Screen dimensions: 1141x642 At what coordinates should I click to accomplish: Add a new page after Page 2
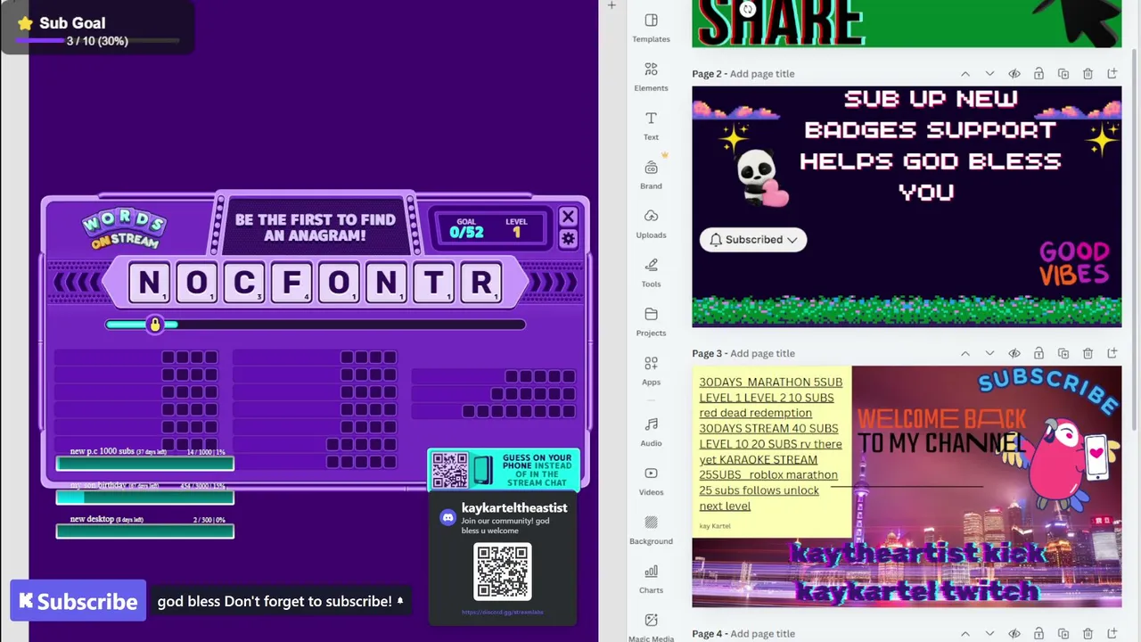pos(1112,74)
